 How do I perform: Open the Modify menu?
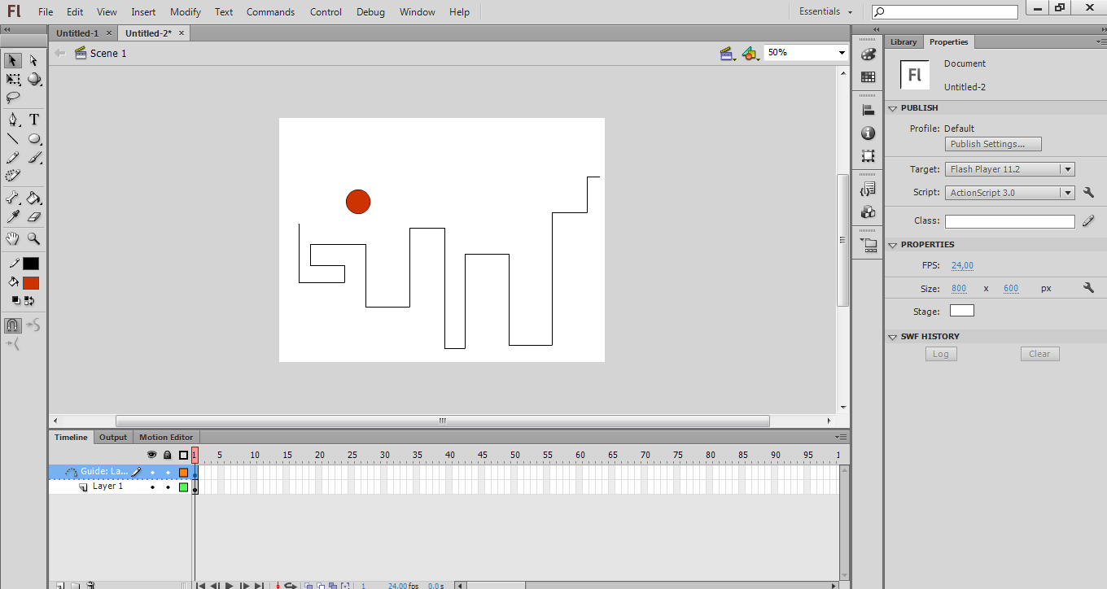(x=185, y=11)
